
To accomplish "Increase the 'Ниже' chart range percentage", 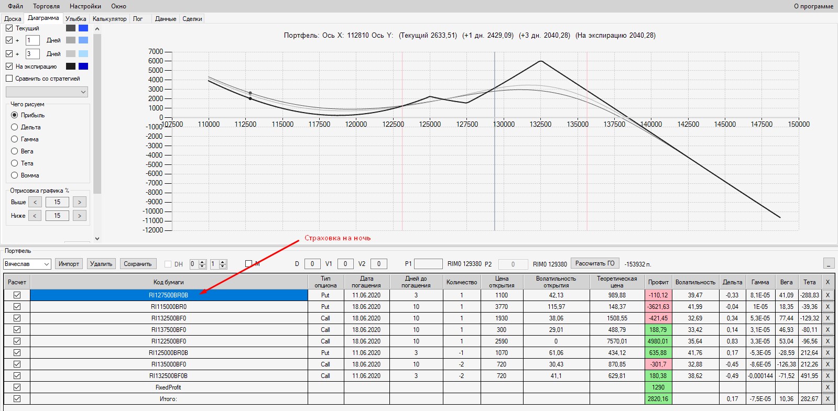I will tap(80, 216).
